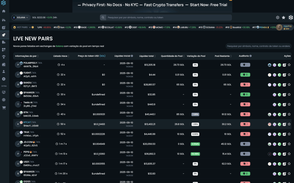This screenshot has height=183, width=294.
Task: Click the star favorites icon in the top bar
Action: point(284,17)
